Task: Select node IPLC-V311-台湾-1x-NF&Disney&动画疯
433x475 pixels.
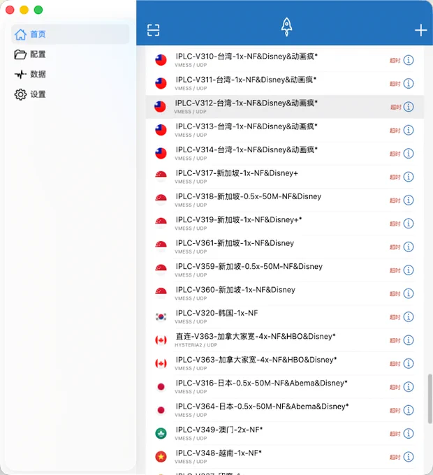Action: click(285, 83)
